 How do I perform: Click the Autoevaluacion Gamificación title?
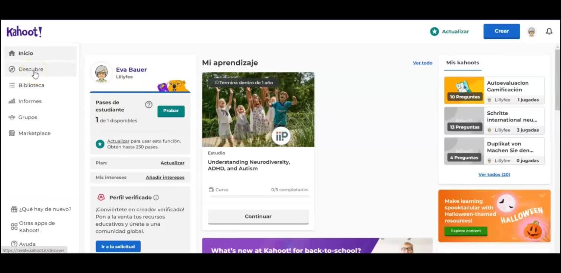click(x=508, y=86)
